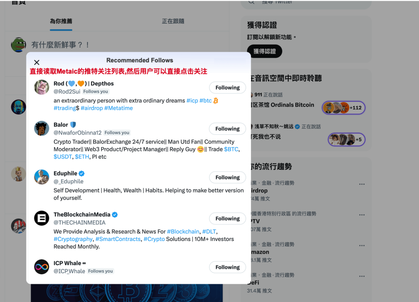Switch to the 正在跟隨 tab

tap(173, 21)
